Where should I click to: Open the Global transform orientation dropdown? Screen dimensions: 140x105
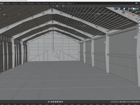pos(47,6)
